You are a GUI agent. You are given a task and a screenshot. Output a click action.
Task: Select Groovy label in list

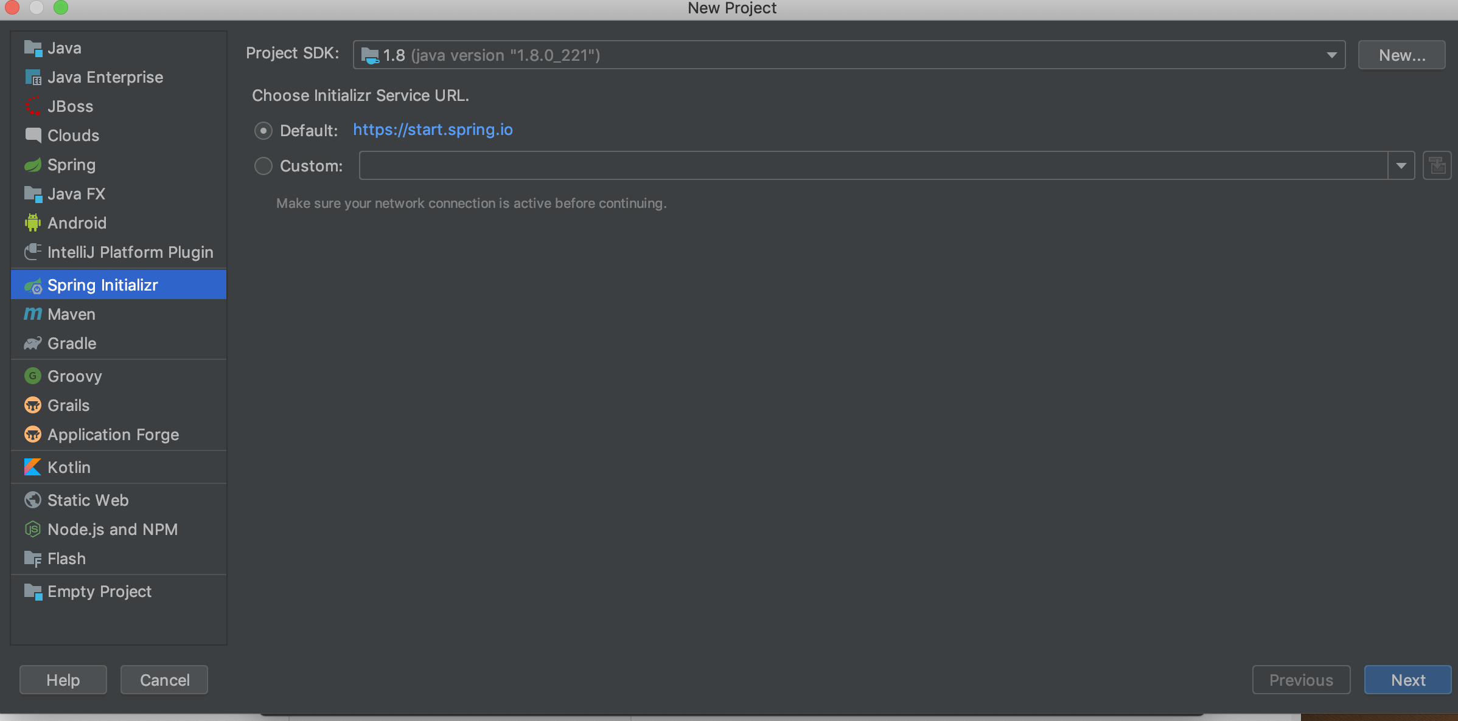[x=75, y=376]
